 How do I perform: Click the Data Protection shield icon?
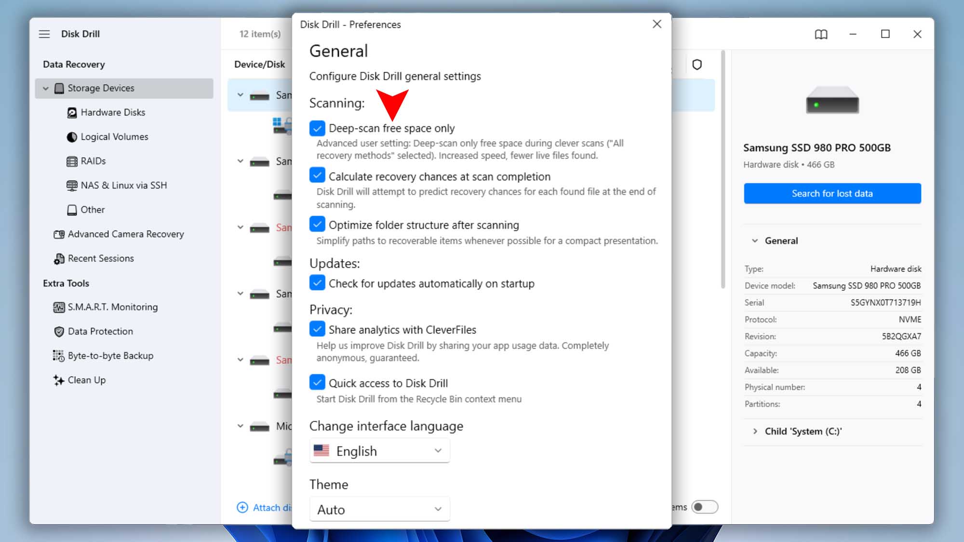[59, 331]
